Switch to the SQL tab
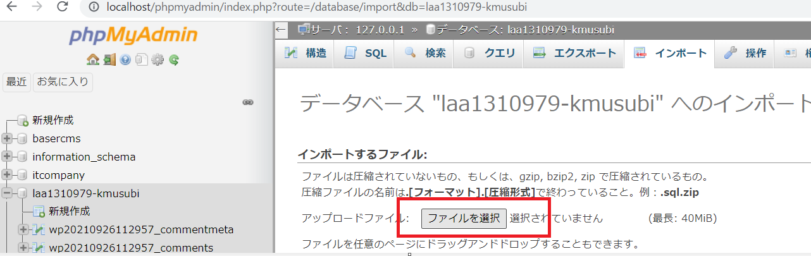The width and height of the screenshot is (811, 256). [x=366, y=54]
